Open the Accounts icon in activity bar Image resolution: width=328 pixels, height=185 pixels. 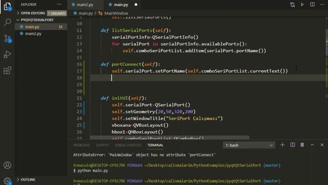click(7, 165)
